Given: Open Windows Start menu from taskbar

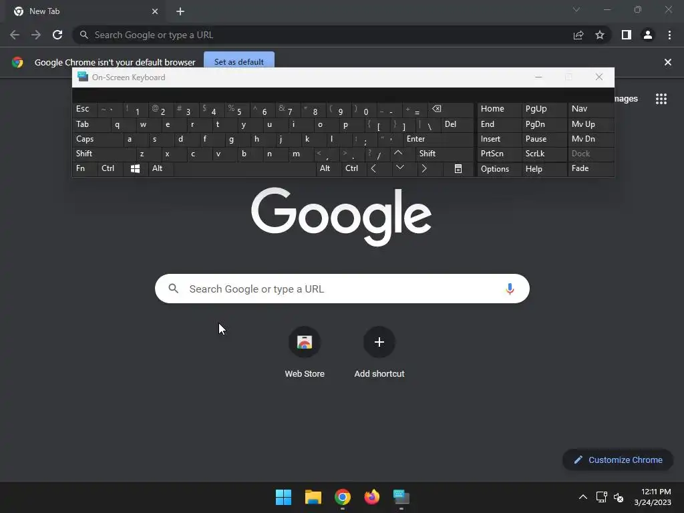Looking at the screenshot, I should coord(283,497).
